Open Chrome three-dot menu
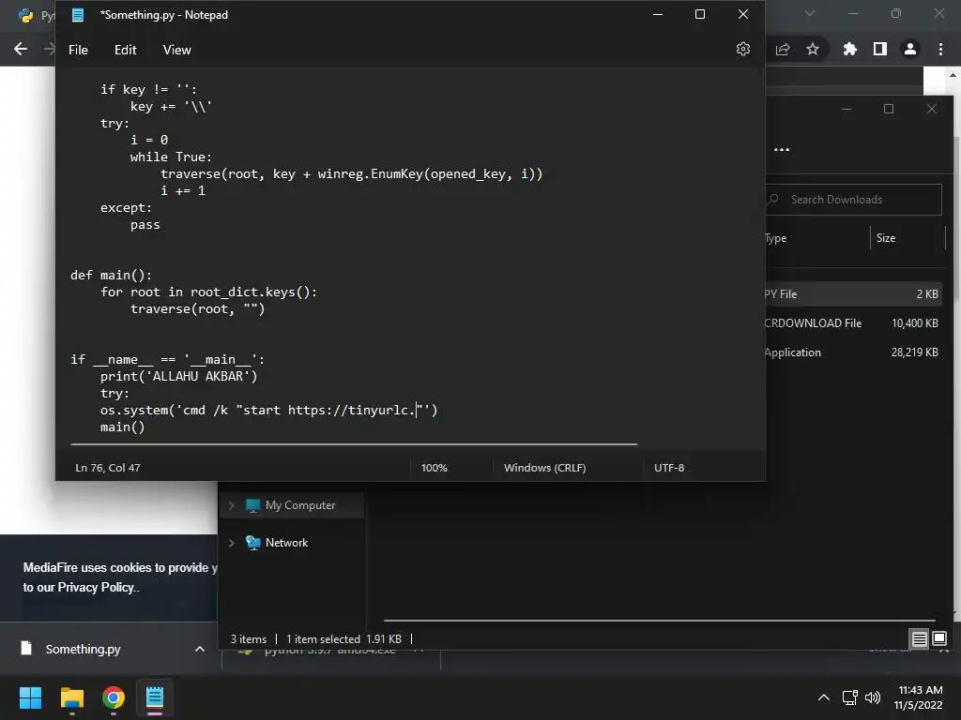The width and height of the screenshot is (961, 720). (940, 49)
